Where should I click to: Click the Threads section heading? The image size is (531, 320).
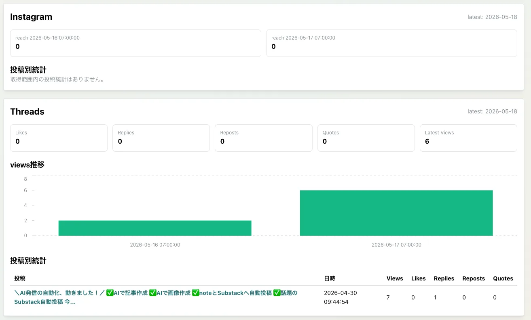click(x=27, y=112)
